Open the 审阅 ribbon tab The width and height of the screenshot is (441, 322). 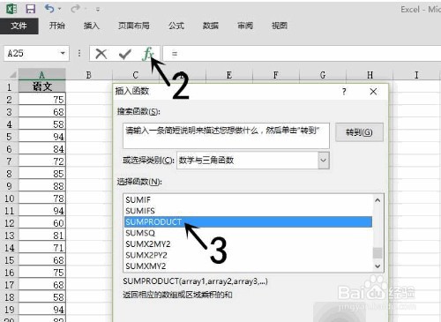coord(245,26)
